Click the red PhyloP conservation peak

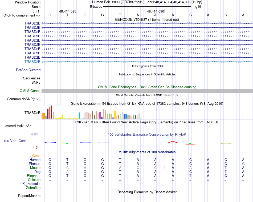173,142
